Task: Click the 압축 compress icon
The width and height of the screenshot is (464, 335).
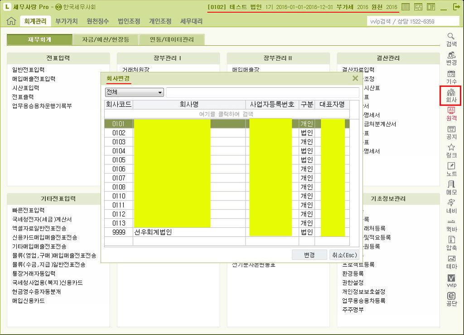Action: 451,243
